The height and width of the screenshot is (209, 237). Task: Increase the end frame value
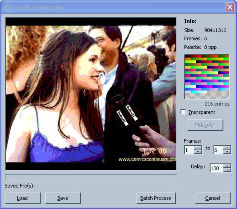coord(227,148)
